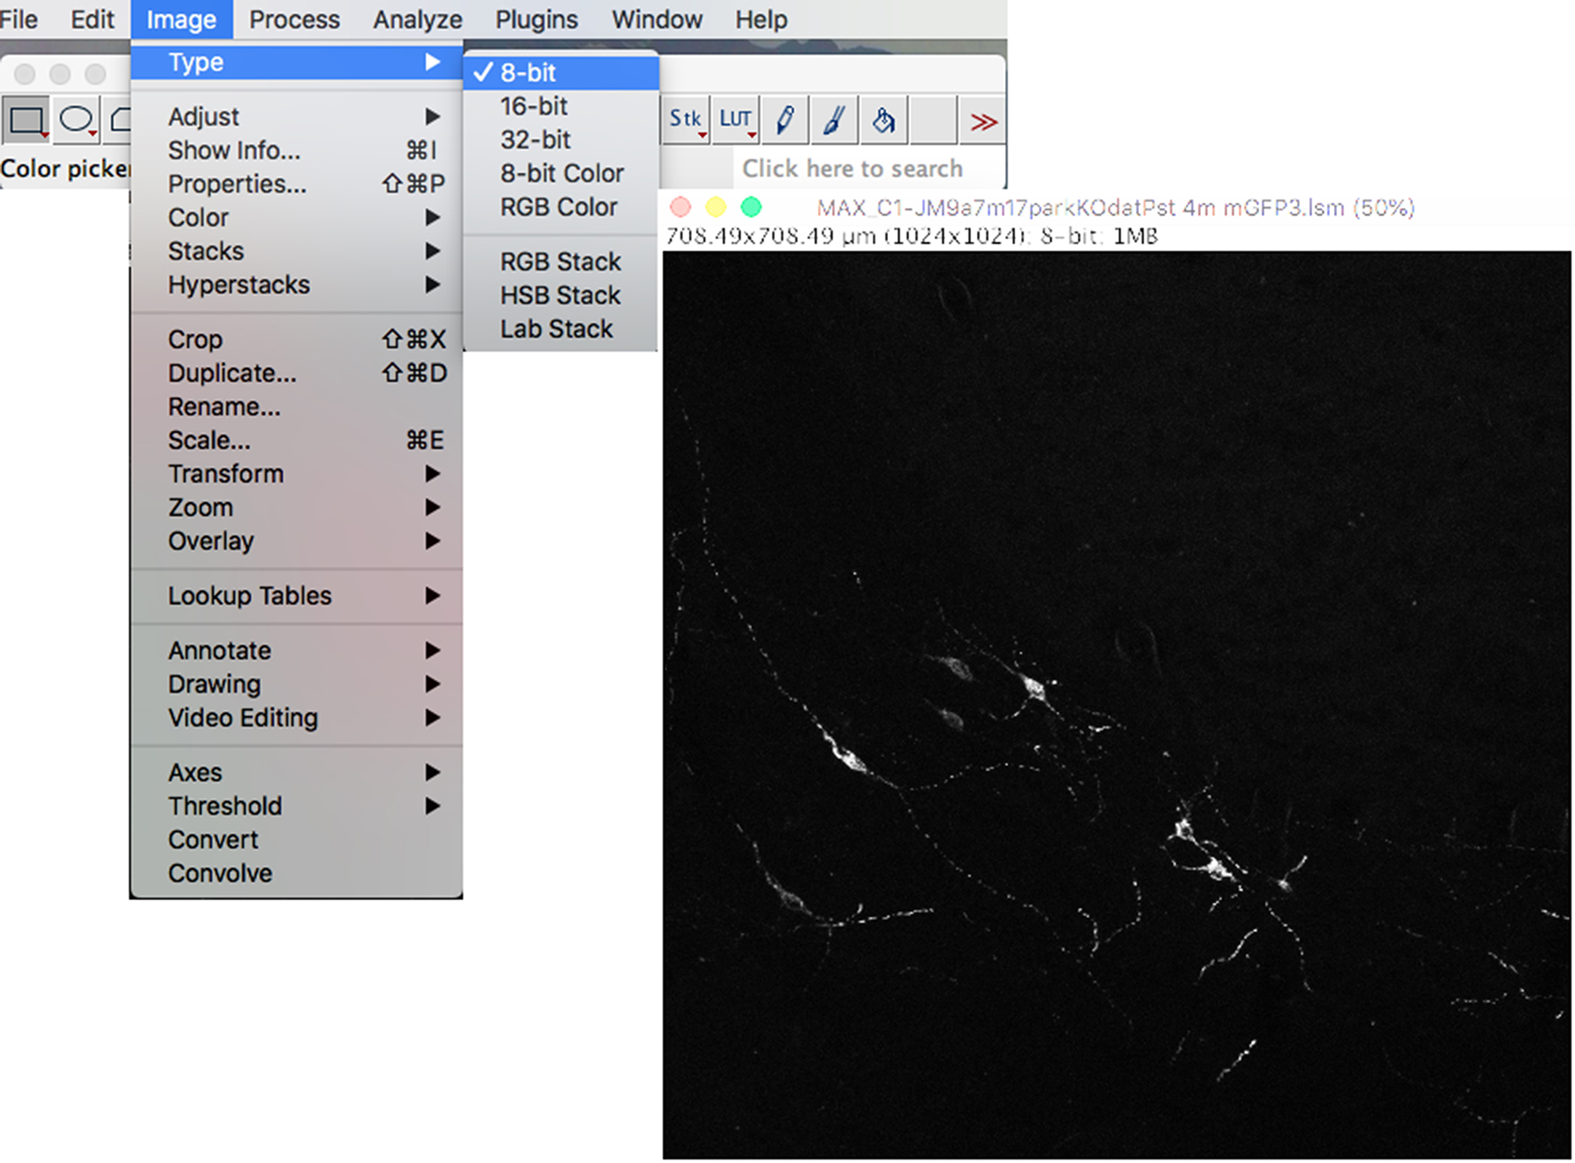This screenshot has width=1575, height=1163.
Task: Set image type to RGB Color
Action: pos(561,207)
